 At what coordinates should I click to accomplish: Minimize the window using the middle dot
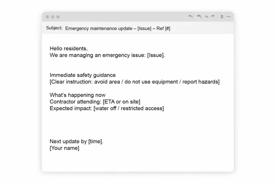pyautogui.click(x=53, y=17)
